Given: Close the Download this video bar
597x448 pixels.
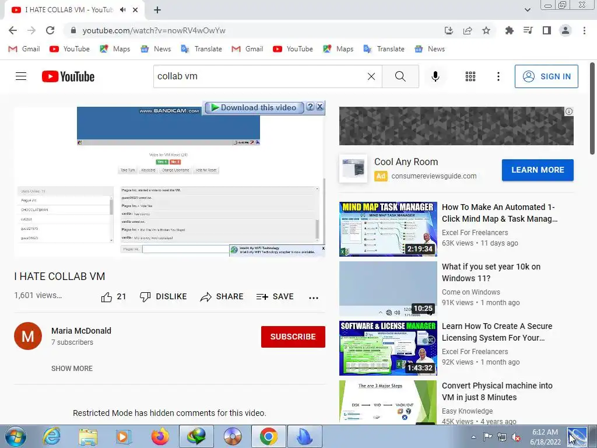Looking at the screenshot, I should point(320,107).
